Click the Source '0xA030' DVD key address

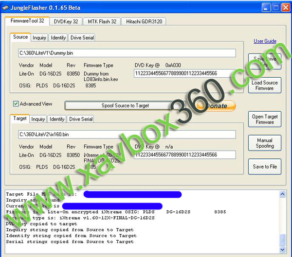coord(173,65)
